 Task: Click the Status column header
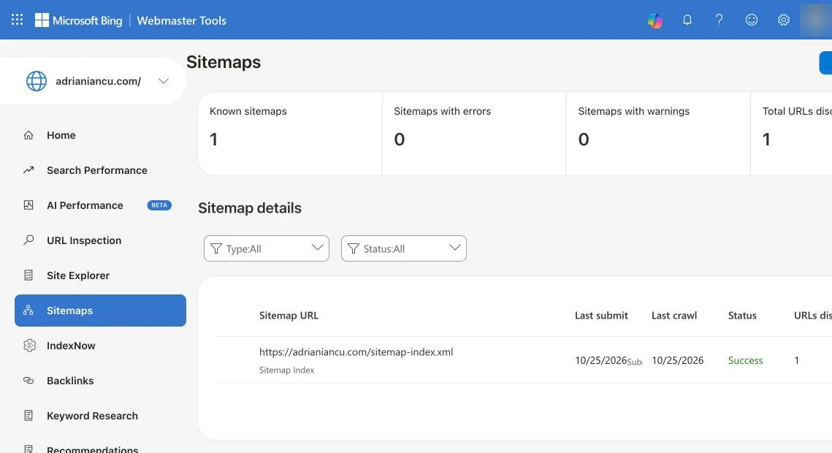[x=742, y=316]
